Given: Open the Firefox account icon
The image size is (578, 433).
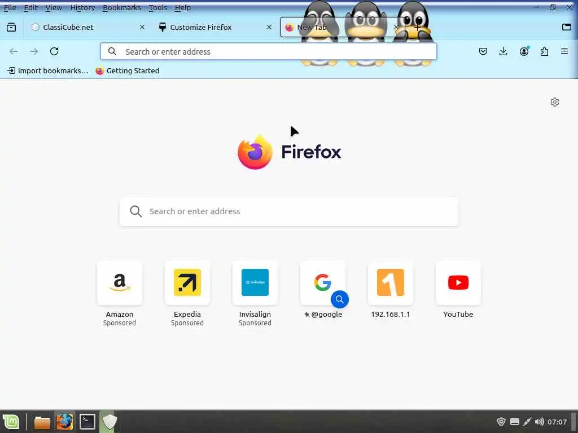Looking at the screenshot, I should (x=524, y=51).
